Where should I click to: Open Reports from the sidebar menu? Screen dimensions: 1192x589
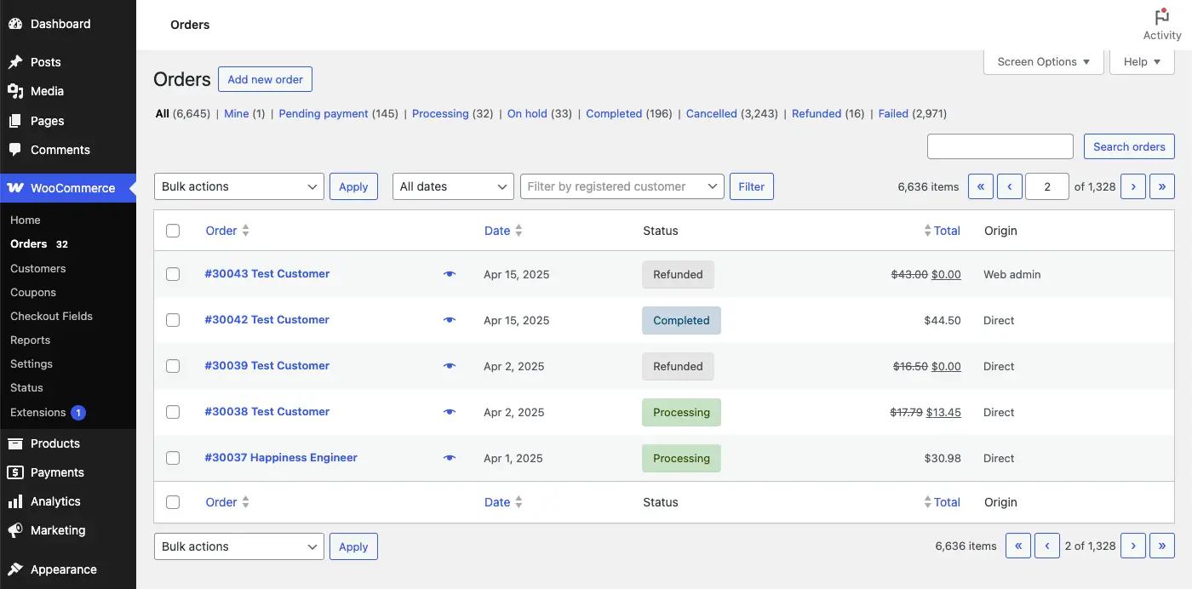[x=30, y=340]
